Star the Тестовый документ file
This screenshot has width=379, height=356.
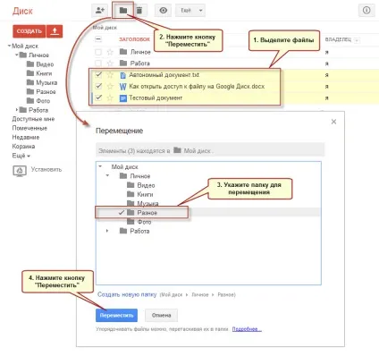point(110,97)
